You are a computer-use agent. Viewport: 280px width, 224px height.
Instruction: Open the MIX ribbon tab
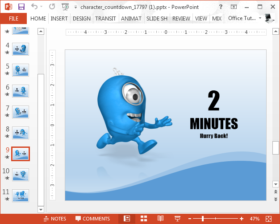click(217, 19)
